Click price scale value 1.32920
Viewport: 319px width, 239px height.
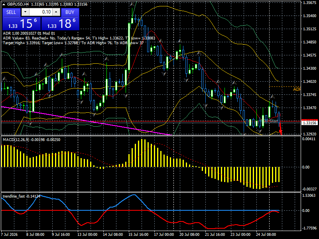point(310,134)
